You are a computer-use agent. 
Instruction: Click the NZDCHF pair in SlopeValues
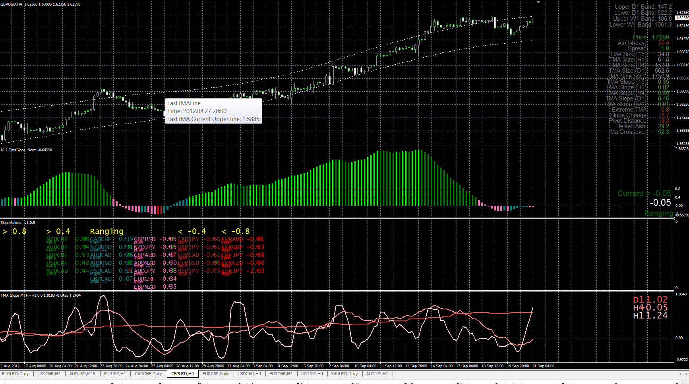(57, 239)
